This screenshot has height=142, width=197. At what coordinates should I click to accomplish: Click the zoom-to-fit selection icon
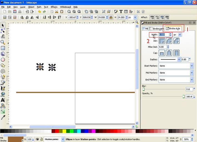69,12
